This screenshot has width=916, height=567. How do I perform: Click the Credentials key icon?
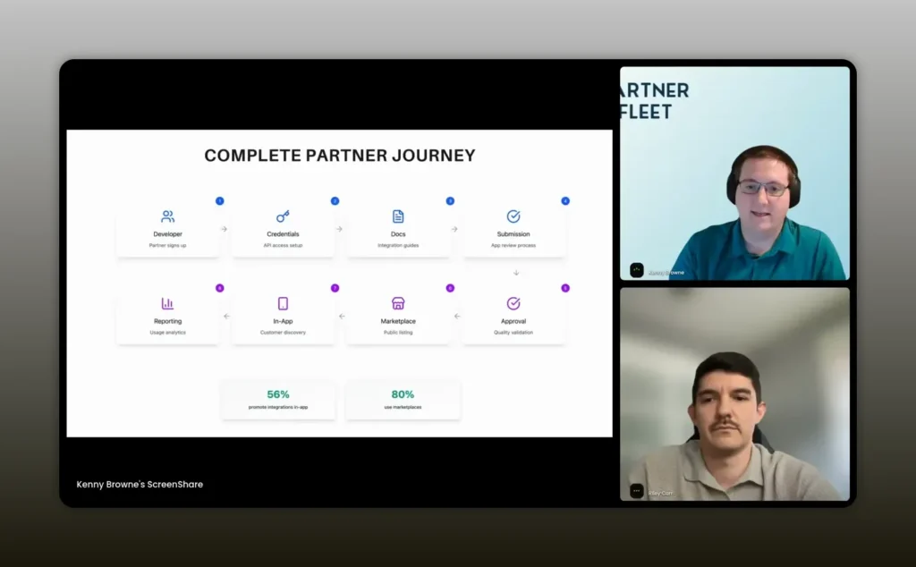pos(283,216)
